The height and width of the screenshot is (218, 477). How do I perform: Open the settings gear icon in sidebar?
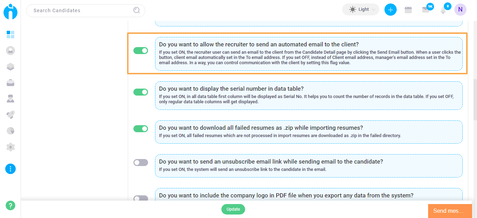[10, 147]
